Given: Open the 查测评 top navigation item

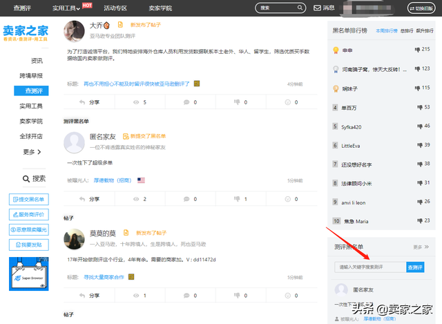Looking at the screenshot, I should point(22,8).
